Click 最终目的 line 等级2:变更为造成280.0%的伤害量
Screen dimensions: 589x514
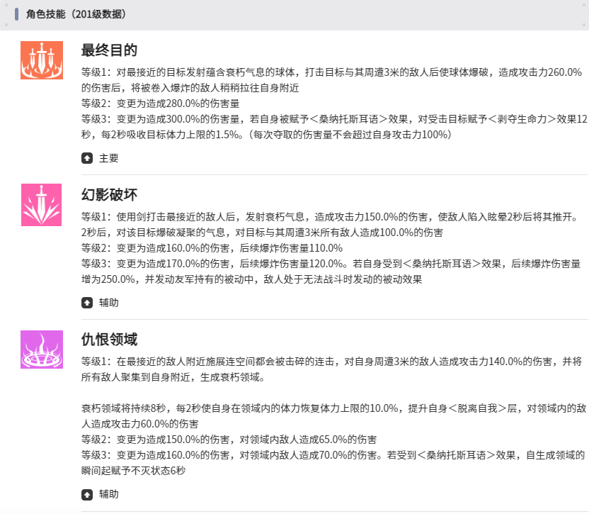pyautogui.click(x=161, y=104)
